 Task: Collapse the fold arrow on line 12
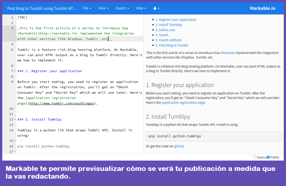15,120
